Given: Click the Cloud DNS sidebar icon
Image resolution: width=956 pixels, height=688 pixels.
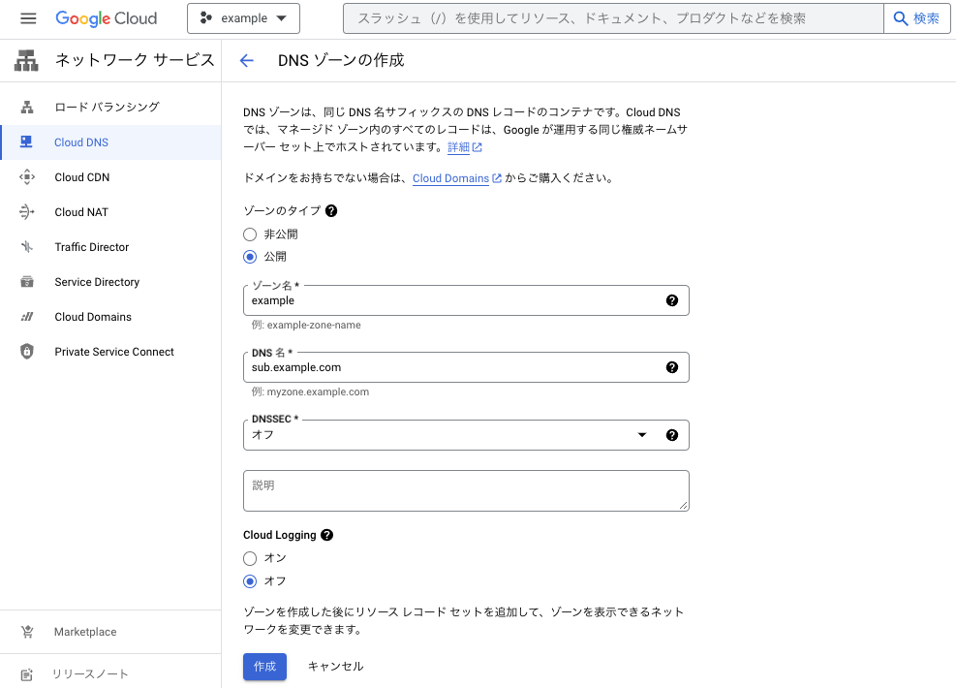Looking at the screenshot, I should click(x=26, y=142).
